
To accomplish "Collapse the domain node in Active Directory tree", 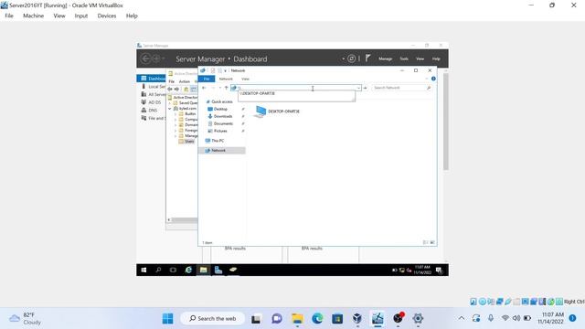I will (170, 109).
